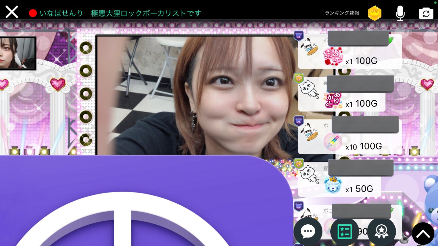Click the ランキング速報 label
Viewport: 438px width, 246px height.
click(x=342, y=13)
